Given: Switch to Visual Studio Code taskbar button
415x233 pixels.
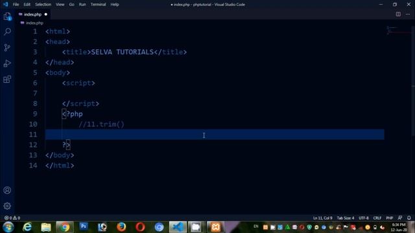Looking at the screenshot, I should tap(178, 227).
